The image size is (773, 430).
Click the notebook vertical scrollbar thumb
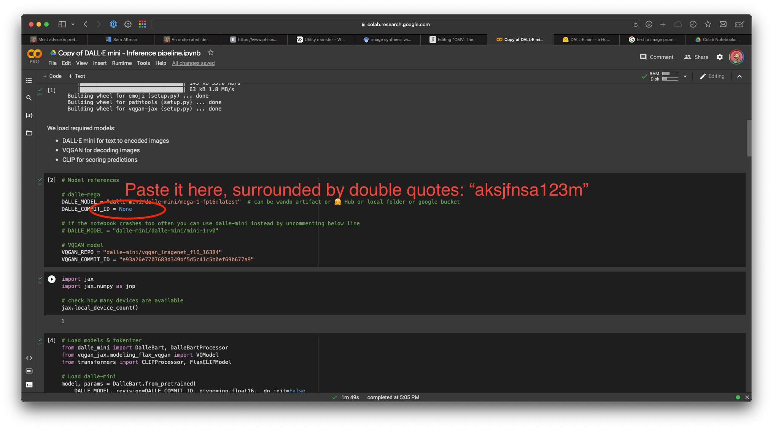click(749, 138)
